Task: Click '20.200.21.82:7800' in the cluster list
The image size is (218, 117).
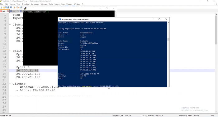Action: pos(87,51)
